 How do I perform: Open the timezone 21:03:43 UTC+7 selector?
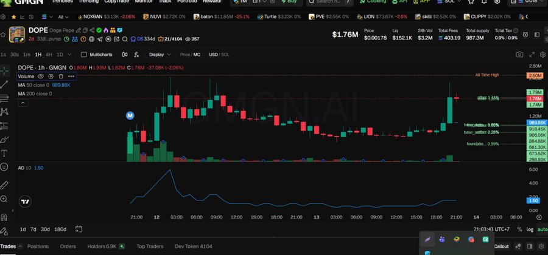[x=493, y=229]
